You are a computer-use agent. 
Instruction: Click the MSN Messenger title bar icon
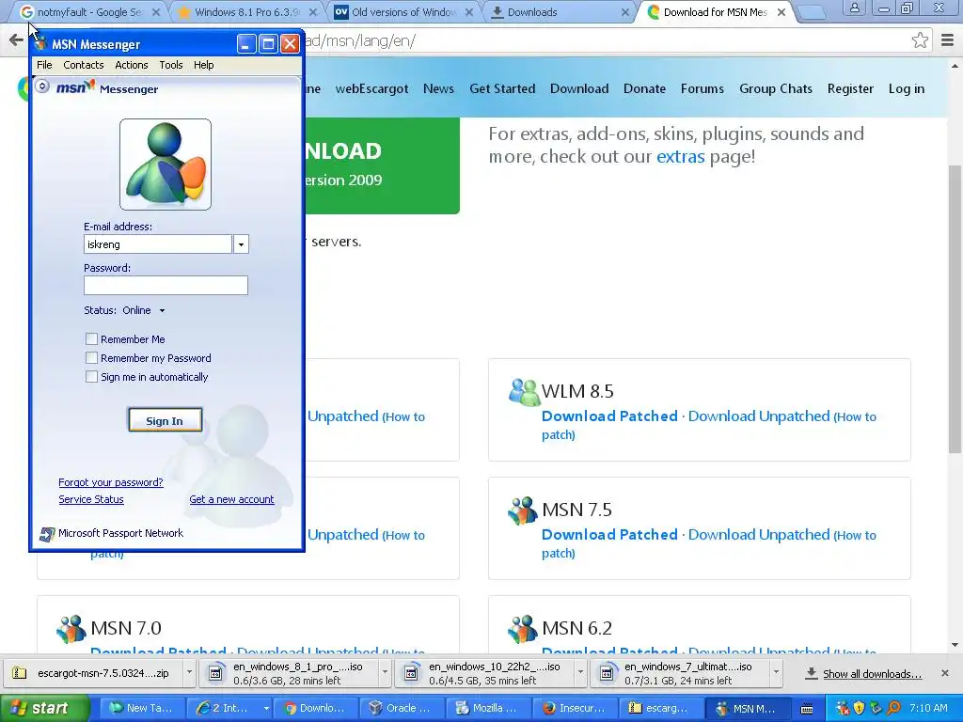41,43
